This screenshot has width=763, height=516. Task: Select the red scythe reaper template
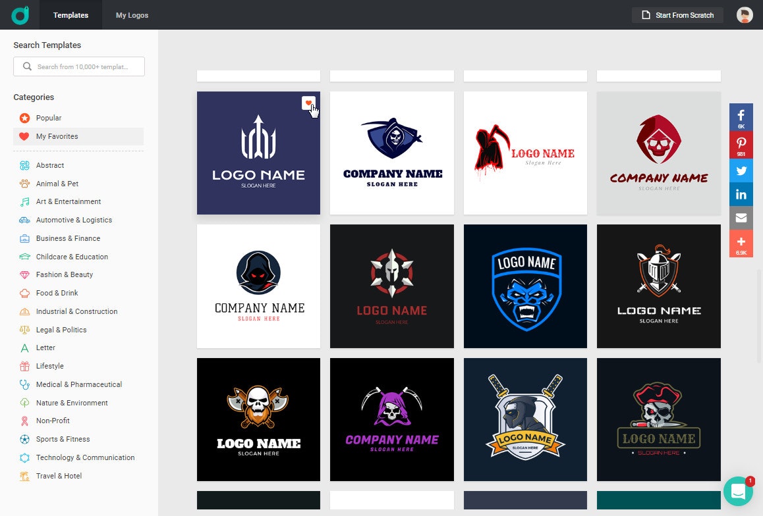[x=526, y=153]
